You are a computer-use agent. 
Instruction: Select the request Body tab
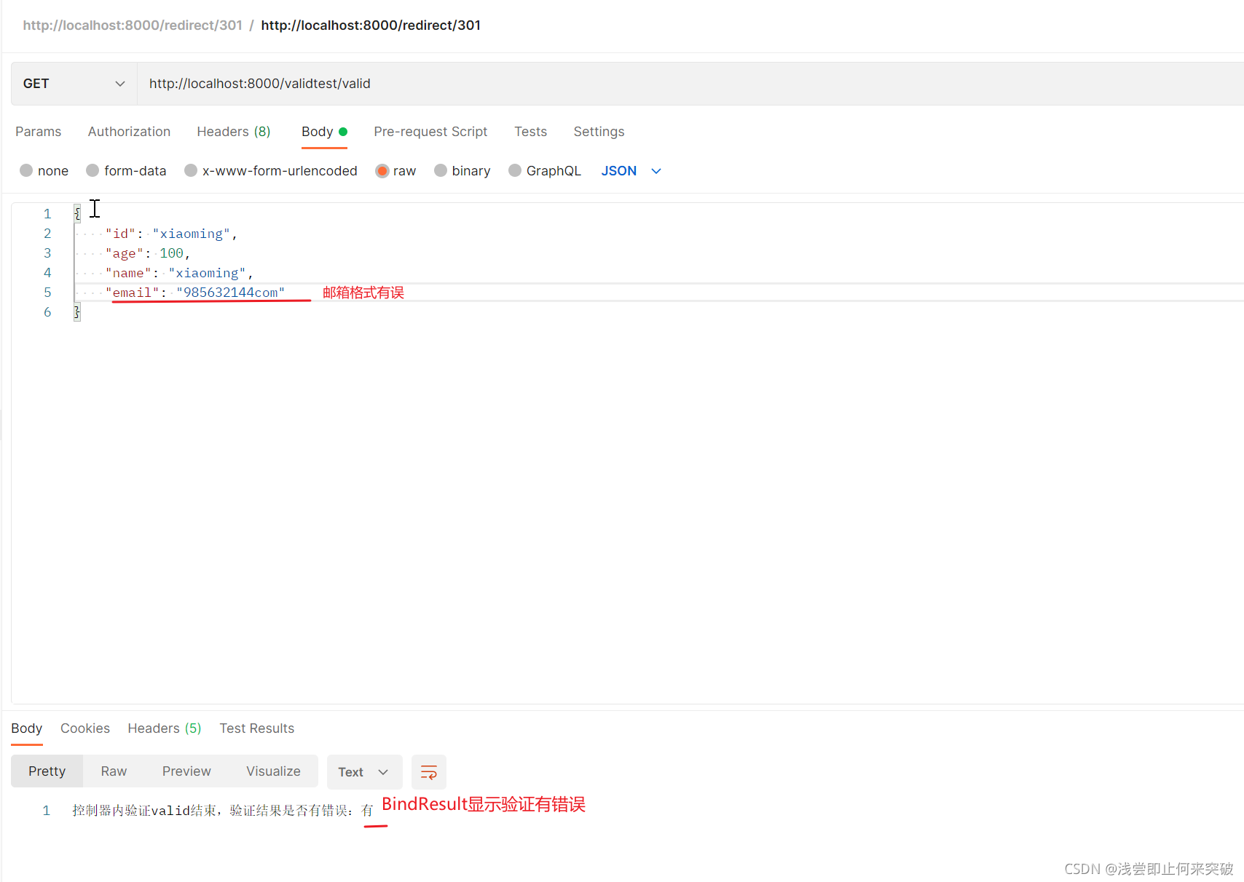point(324,132)
